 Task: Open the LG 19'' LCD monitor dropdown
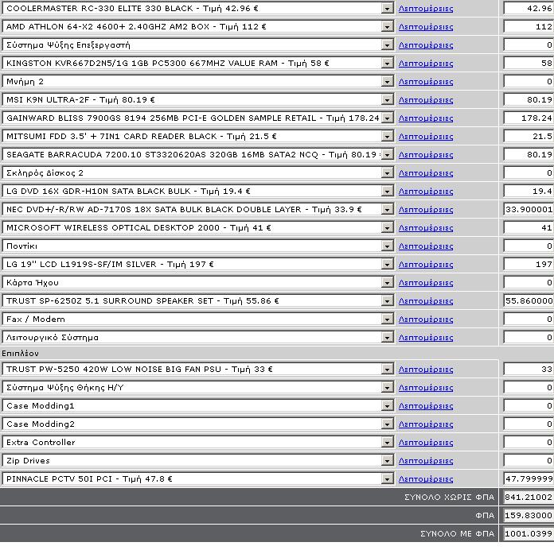point(198,264)
